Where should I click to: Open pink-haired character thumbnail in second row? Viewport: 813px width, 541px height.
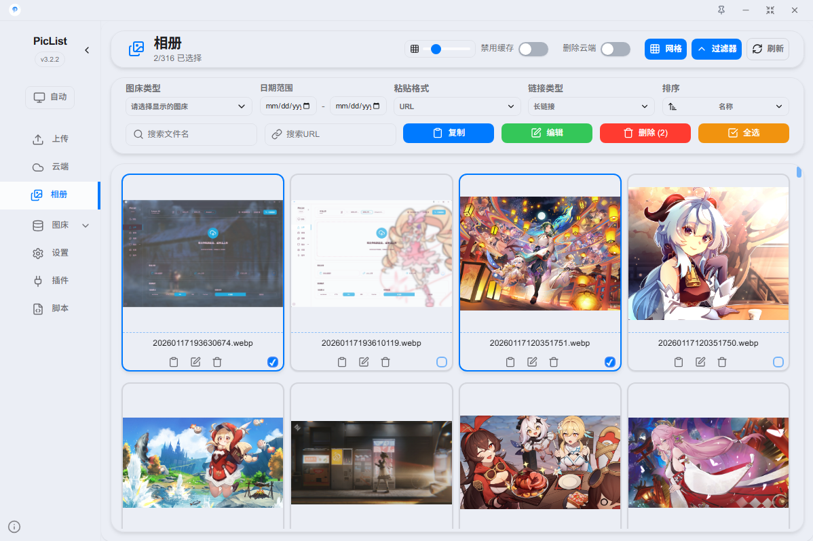tap(708, 462)
